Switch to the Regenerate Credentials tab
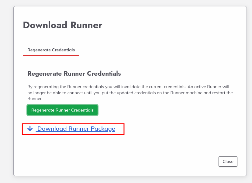 (51, 50)
